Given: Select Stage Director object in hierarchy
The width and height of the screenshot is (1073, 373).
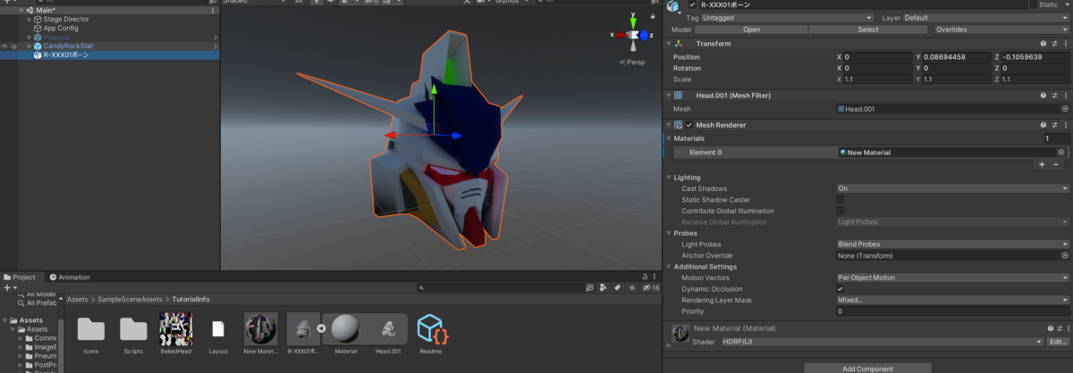Looking at the screenshot, I should (66, 19).
